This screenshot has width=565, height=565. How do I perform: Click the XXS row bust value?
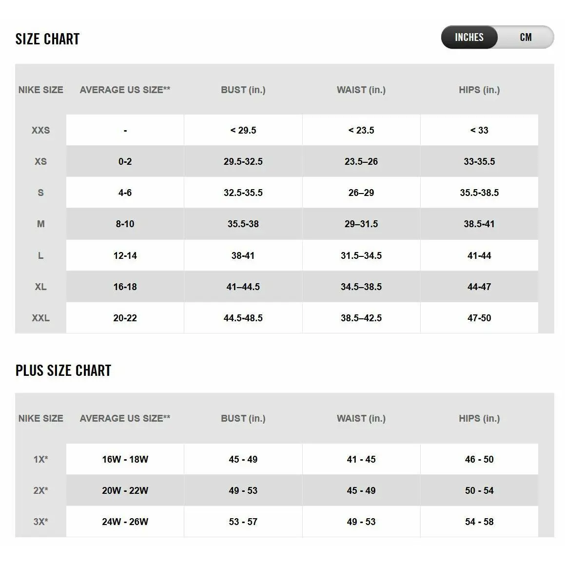(x=243, y=130)
